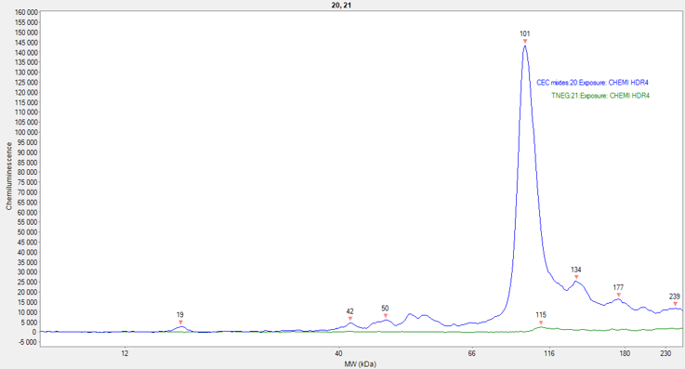Click the 116 tick on x-axis

pyautogui.click(x=549, y=353)
